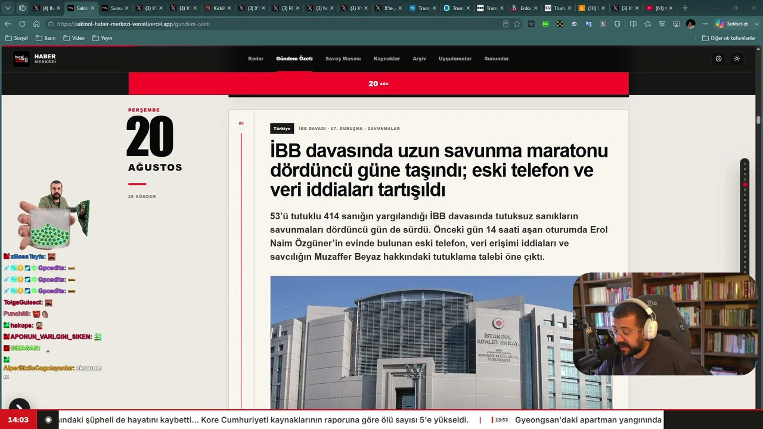Open browser essentials heart icon

[662, 24]
